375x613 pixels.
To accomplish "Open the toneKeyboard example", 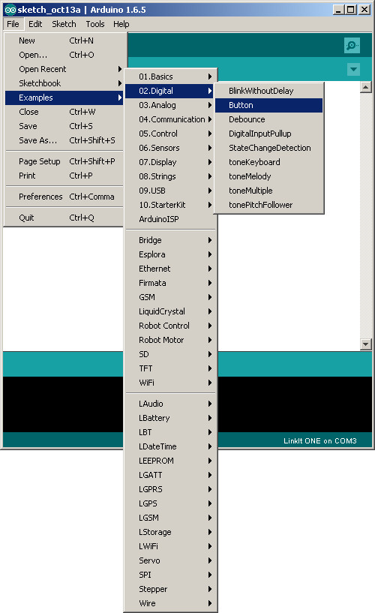I will (268, 162).
